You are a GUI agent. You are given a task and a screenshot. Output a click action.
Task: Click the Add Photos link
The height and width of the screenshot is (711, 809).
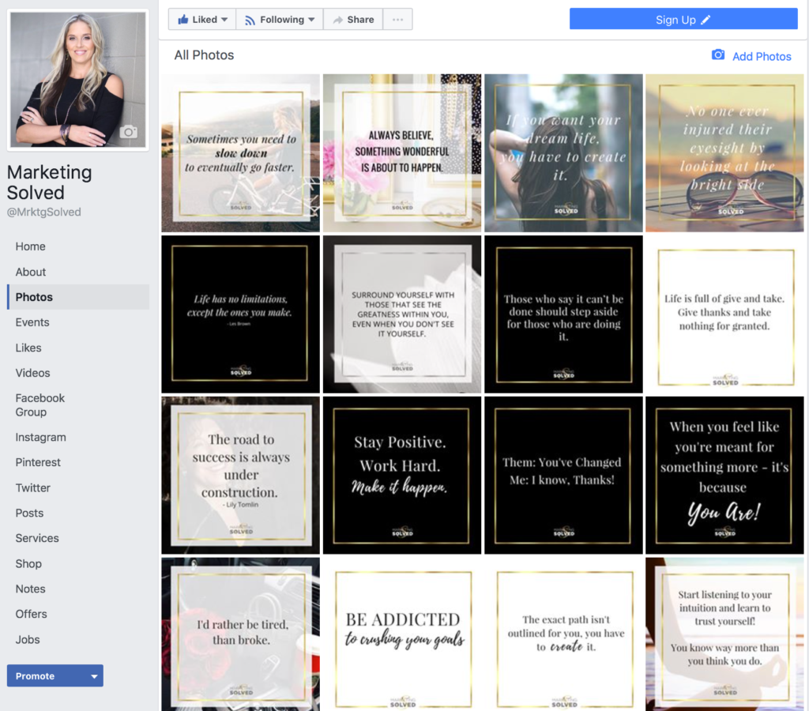762,56
